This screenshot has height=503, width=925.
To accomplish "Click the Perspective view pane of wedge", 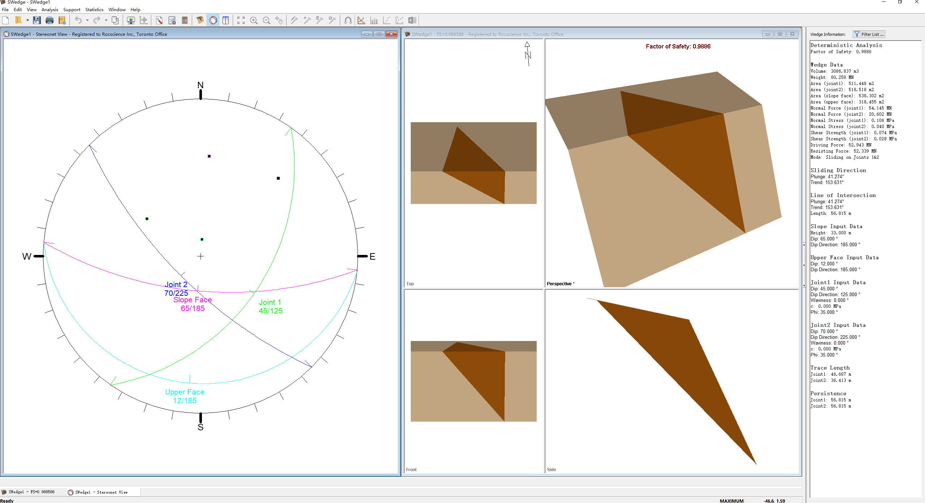I will coord(672,163).
